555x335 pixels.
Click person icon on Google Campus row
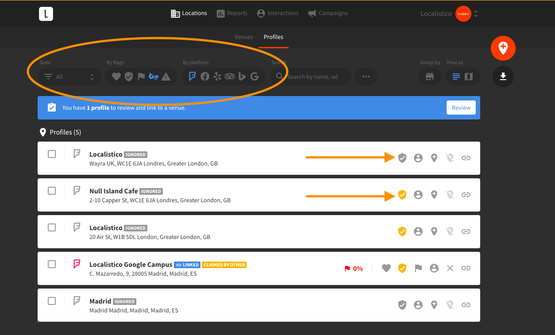click(434, 268)
